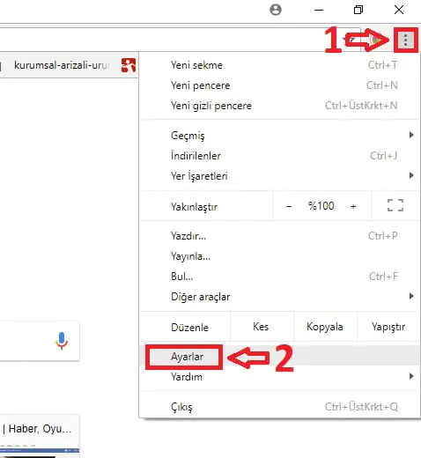Increase zoom with the plus button
Viewport: 421px width, 458px height.
(x=353, y=206)
